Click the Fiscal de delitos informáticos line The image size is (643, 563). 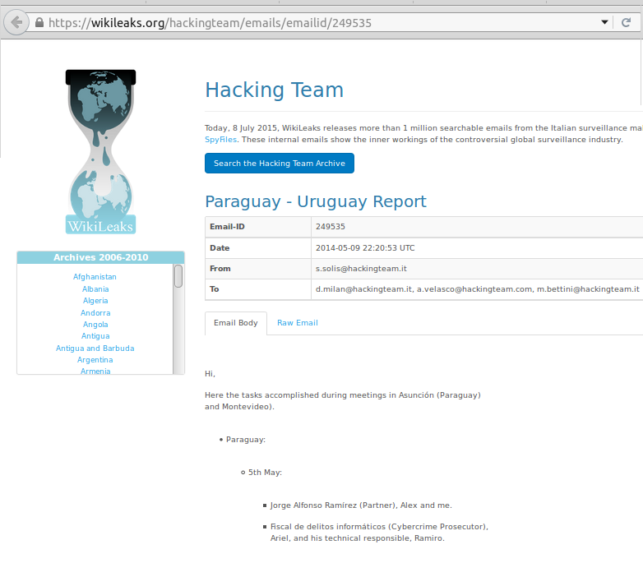(379, 533)
